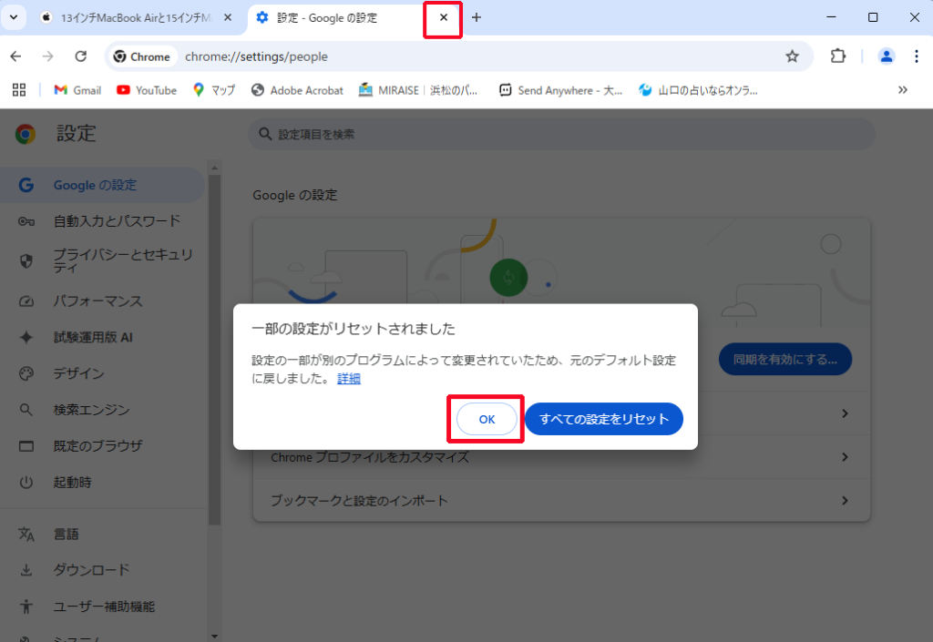Click the sidebar scrollbar up arrow
This screenshot has width=933, height=642.
coord(215,168)
